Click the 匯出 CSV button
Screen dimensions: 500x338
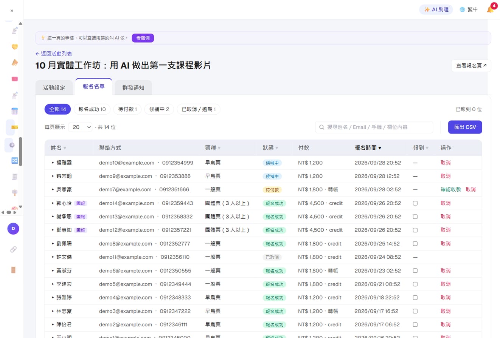coord(465,127)
